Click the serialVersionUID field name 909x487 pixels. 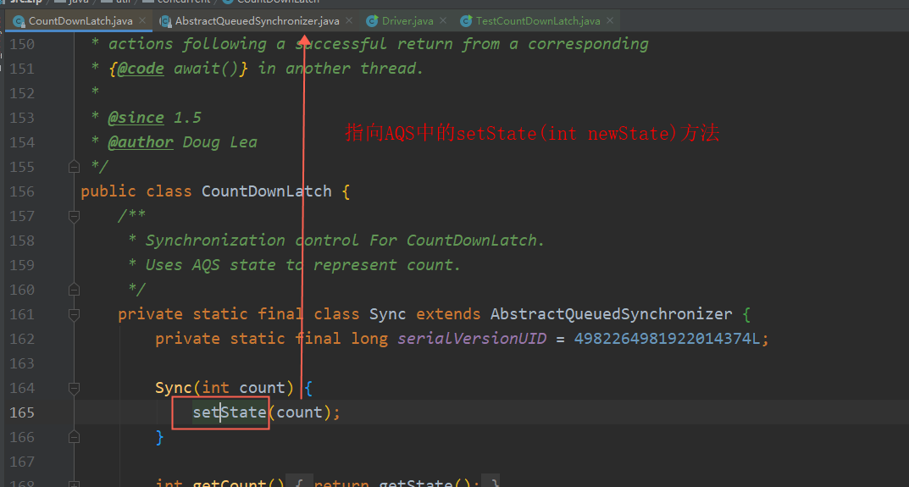coord(472,339)
